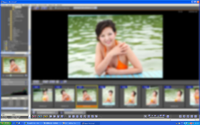Image resolution: width=200 pixels, height=125 pixels.
Task: Expand the file info panel down arrow
Action: [29, 117]
